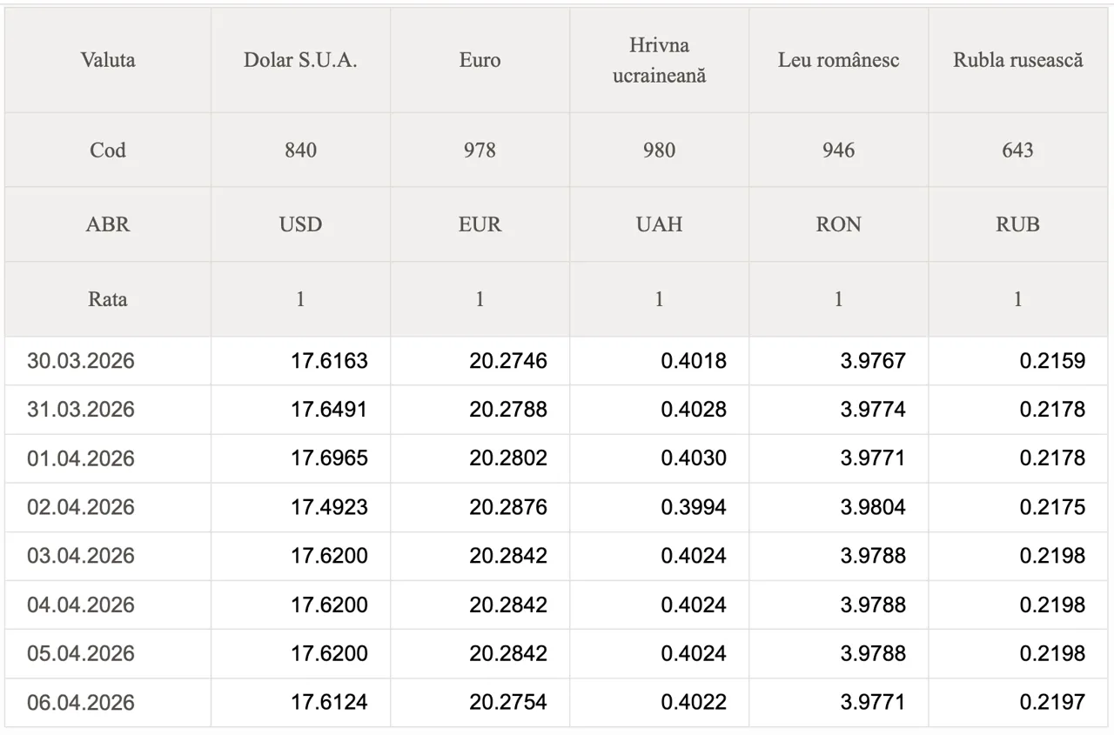
Task: Click the Euro column header
Action: [x=480, y=60]
